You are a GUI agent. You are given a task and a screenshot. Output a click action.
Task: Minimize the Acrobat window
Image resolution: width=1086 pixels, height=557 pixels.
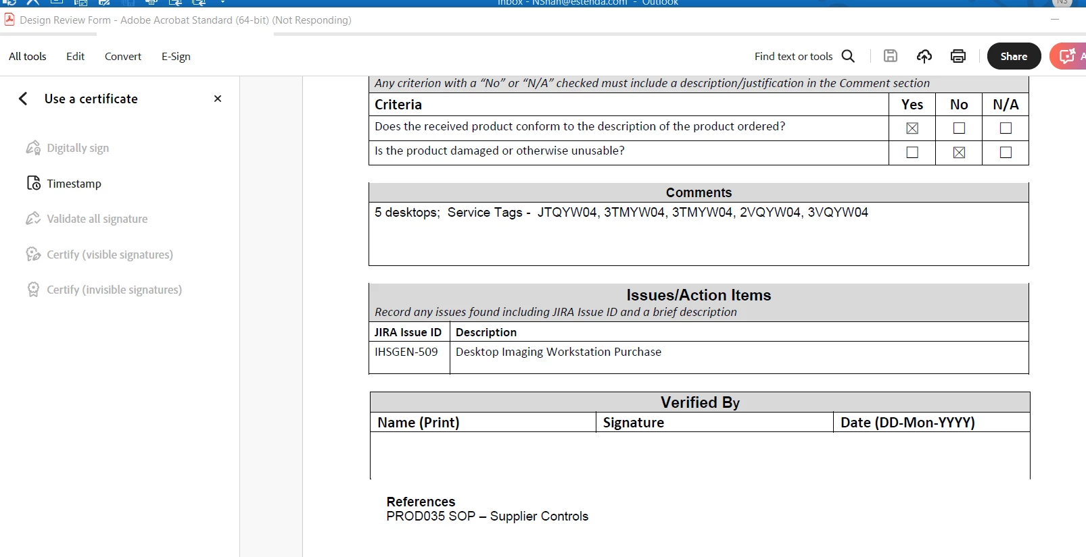click(1055, 20)
